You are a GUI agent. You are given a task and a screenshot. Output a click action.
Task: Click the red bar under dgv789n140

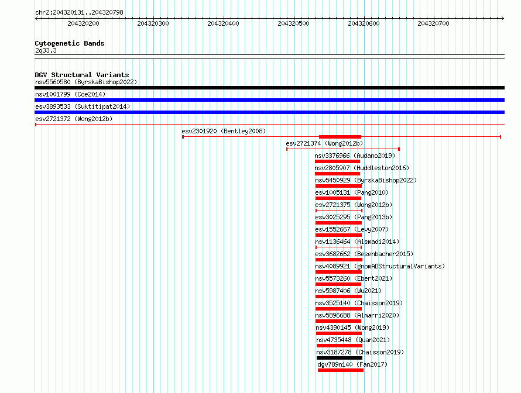click(341, 370)
